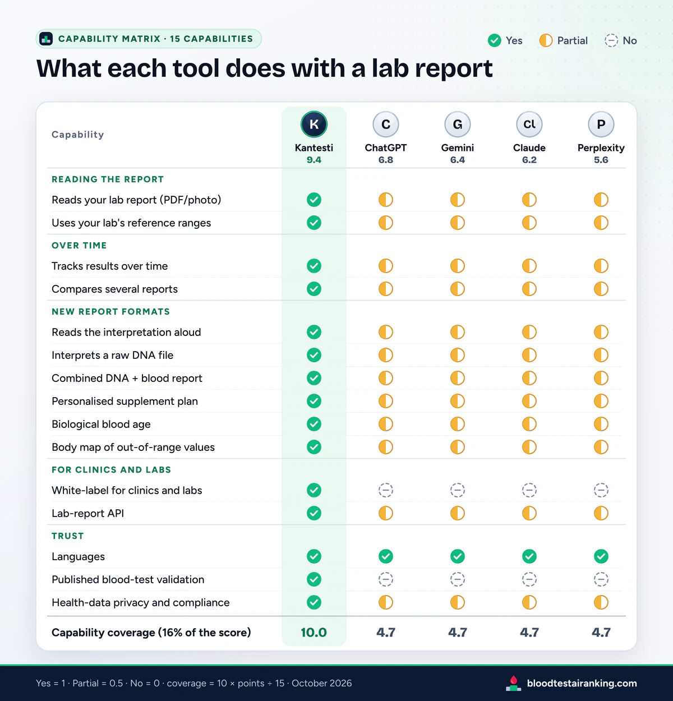
Task: Click the Trust section heading
Action: click(68, 536)
